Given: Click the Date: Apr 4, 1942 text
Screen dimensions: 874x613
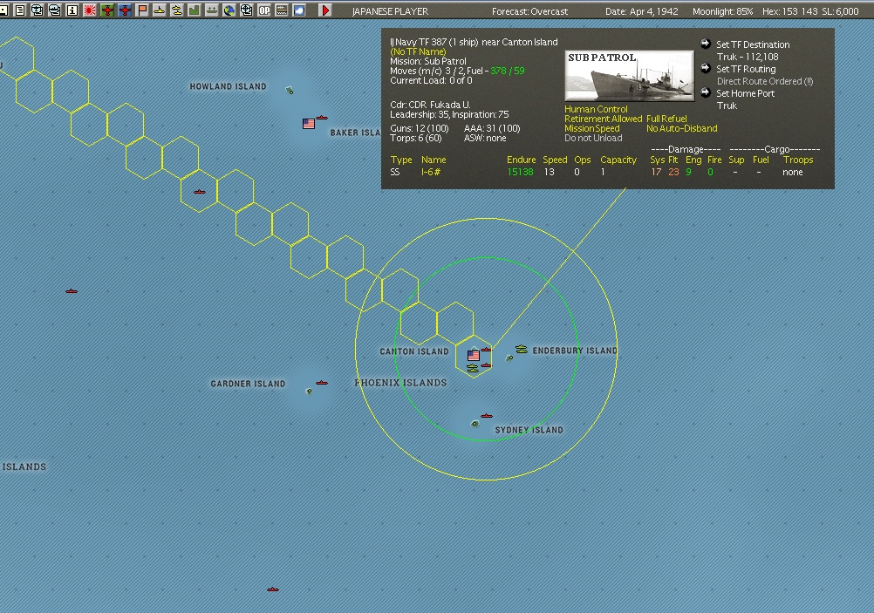Looking at the screenshot, I should pos(642,11).
